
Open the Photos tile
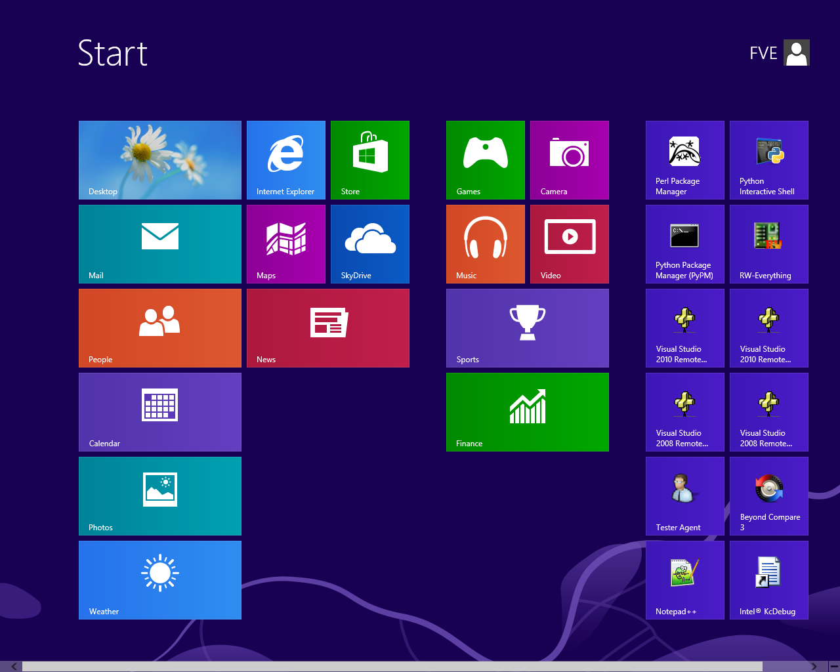160,496
